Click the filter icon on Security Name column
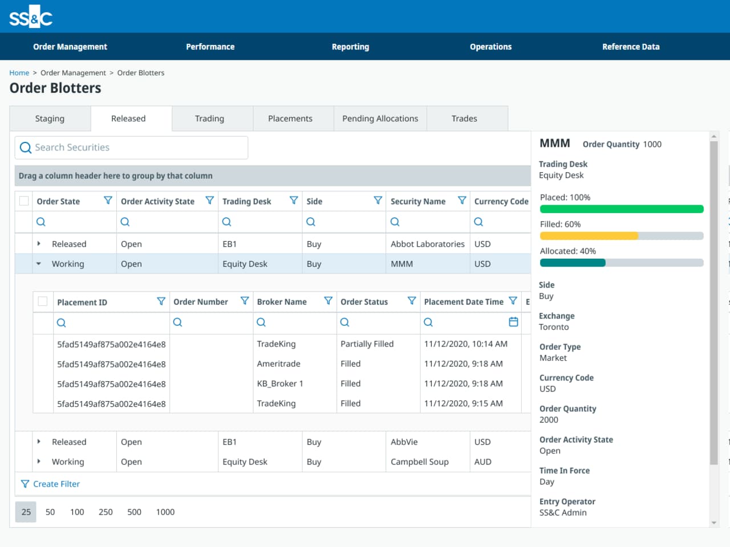The width and height of the screenshot is (730, 547). tap(462, 201)
